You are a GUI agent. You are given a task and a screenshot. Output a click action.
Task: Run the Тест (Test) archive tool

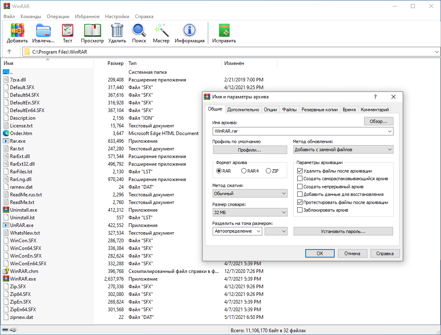pos(67,33)
